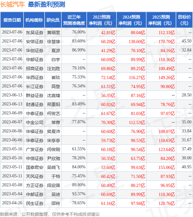
Task: Click accuracy value 86.99%
Action: [x=79, y=50]
